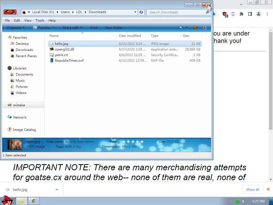This screenshot has width=273, height=205.
Task: Select the opengl32.dll file icon
Action: coord(52,49)
